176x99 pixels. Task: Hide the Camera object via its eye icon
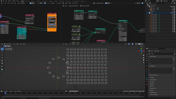(x=173, y=8)
